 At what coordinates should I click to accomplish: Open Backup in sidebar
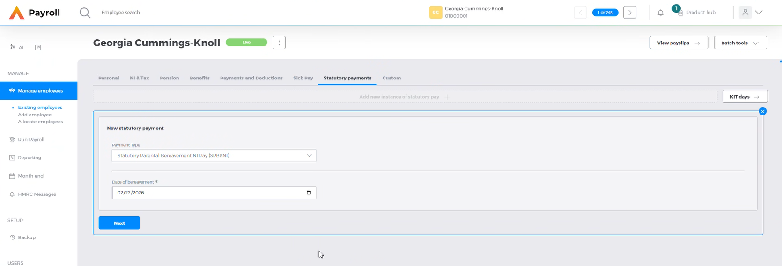[22, 237]
